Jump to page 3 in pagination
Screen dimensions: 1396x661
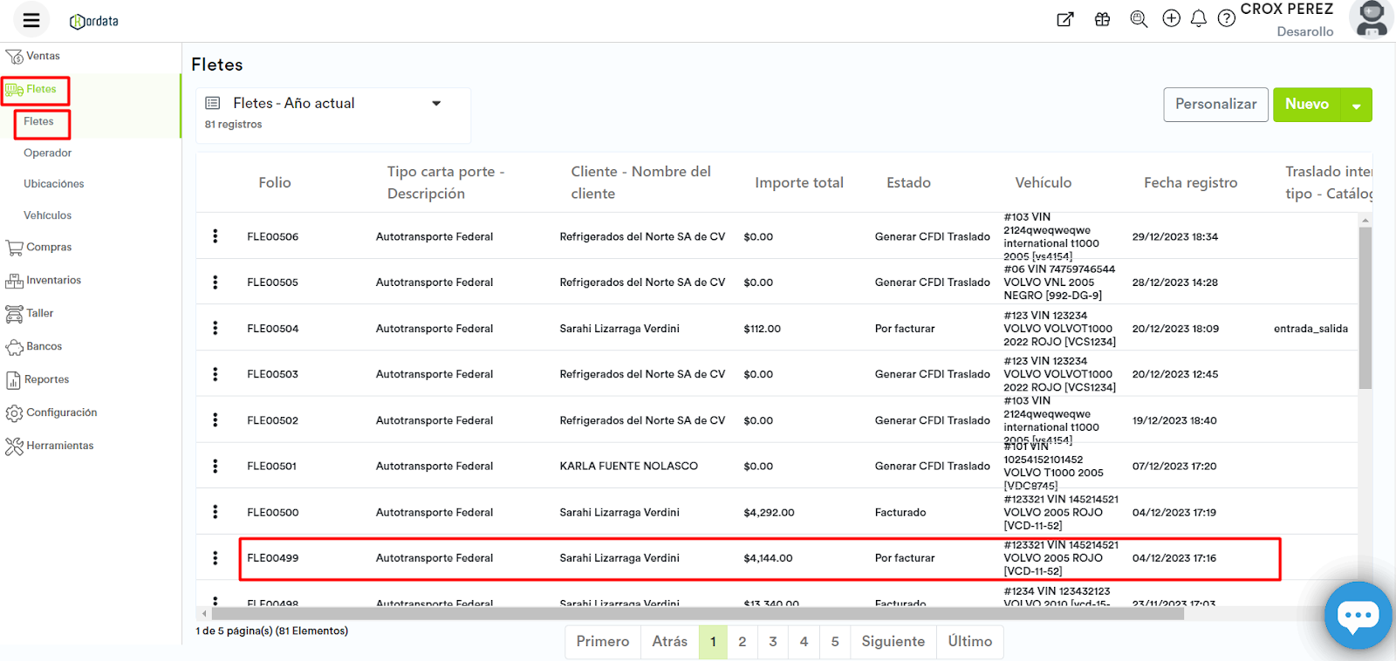pos(773,642)
